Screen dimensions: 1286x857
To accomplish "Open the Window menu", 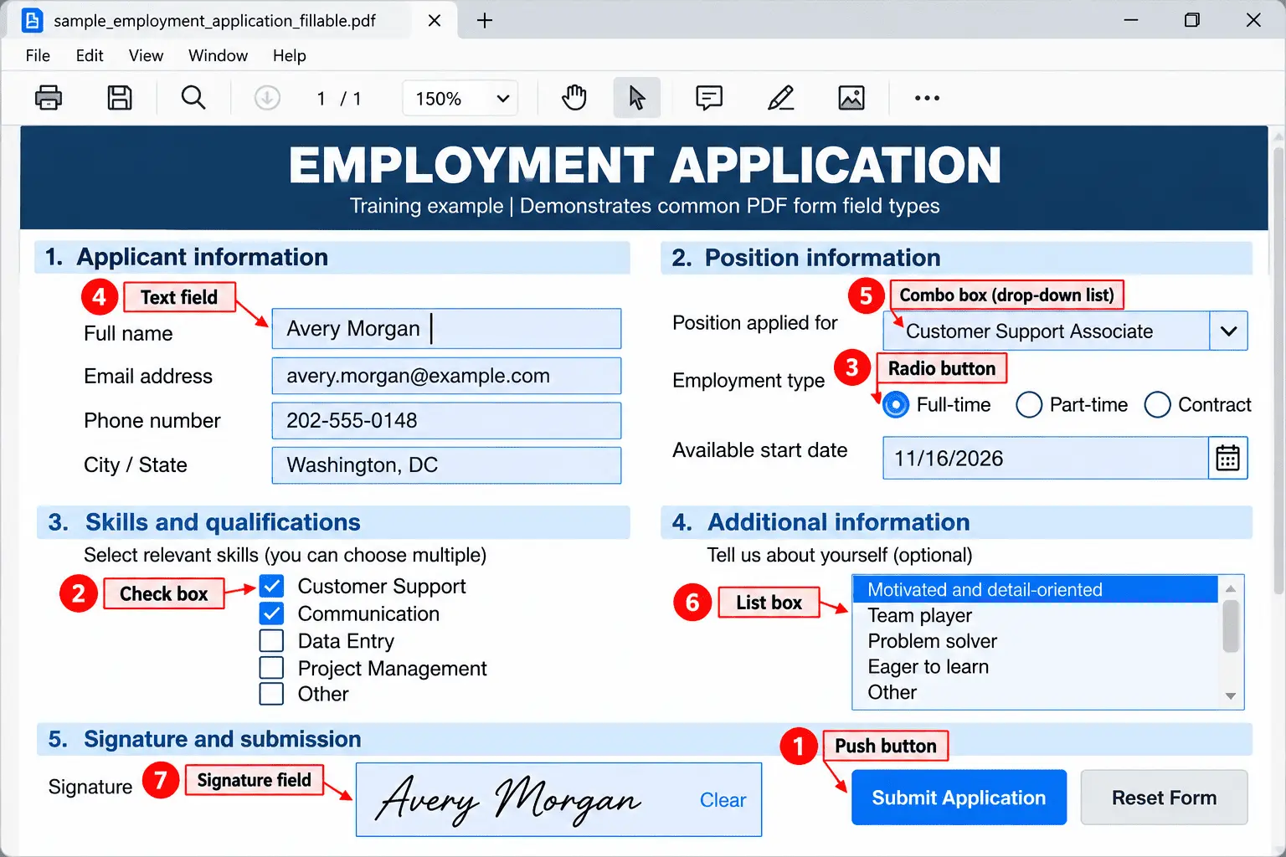I will 218,55.
